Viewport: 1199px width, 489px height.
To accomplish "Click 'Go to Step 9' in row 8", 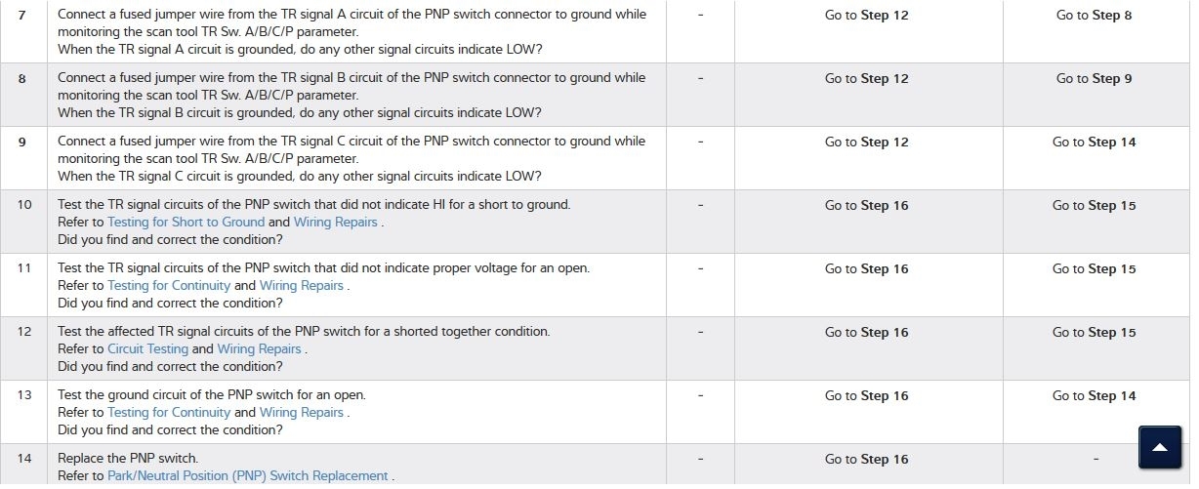I will click(x=1094, y=79).
